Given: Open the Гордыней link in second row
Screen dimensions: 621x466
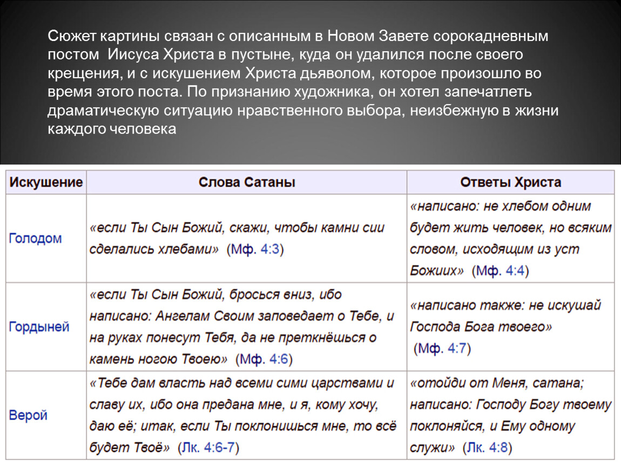Looking at the screenshot, I should pos(39,327).
